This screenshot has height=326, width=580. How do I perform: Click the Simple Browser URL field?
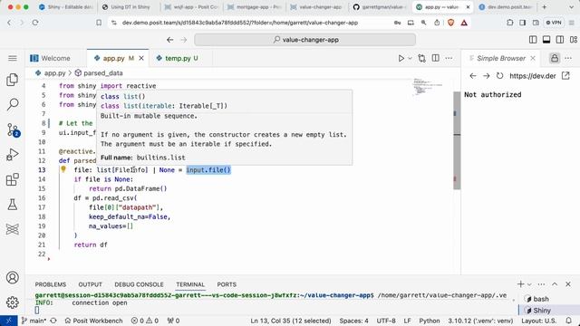(x=533, y=76)
